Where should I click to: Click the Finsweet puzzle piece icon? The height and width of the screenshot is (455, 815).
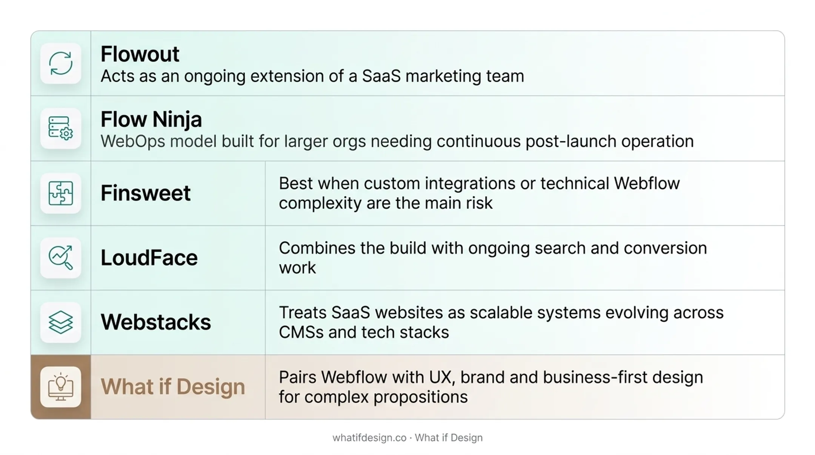tap(61, 193)
